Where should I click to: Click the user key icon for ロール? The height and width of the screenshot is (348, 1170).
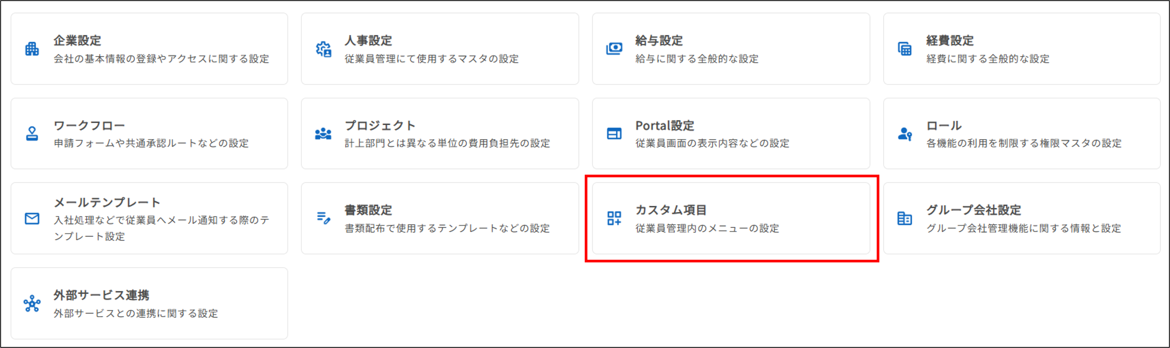point(905,134)
